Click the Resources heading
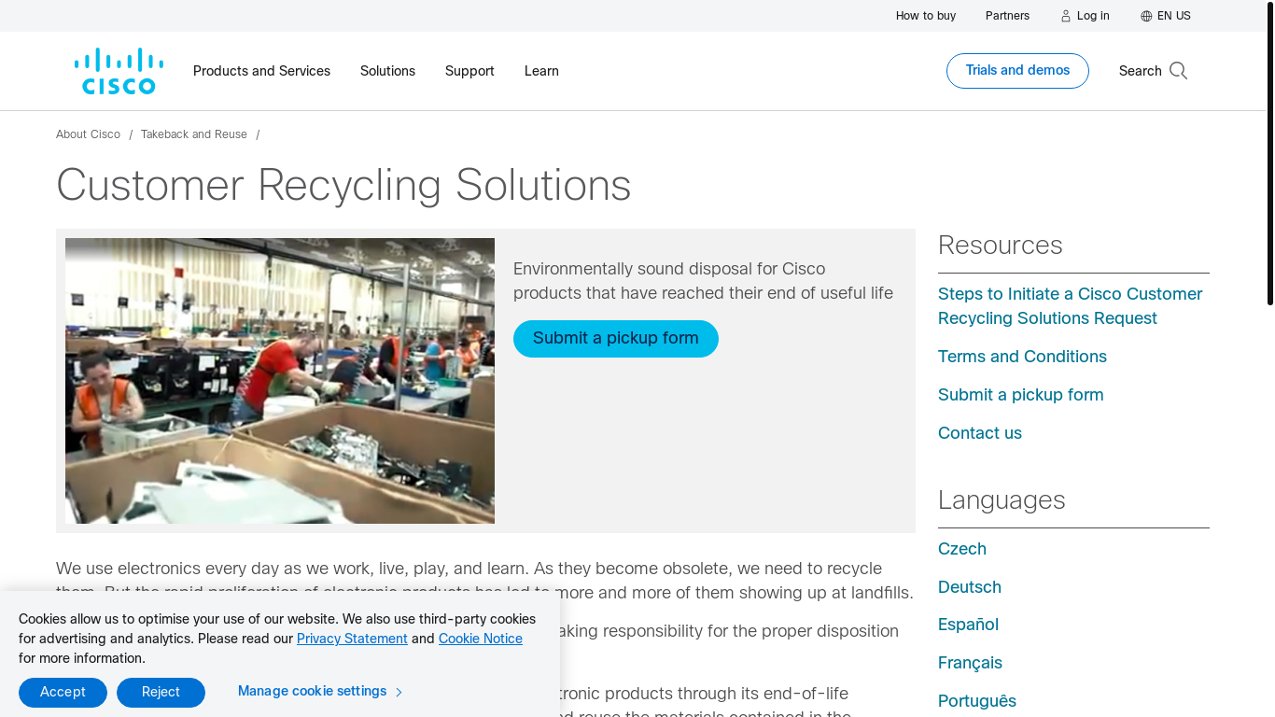1275x717 pixels. click(x=1001, y=246)
